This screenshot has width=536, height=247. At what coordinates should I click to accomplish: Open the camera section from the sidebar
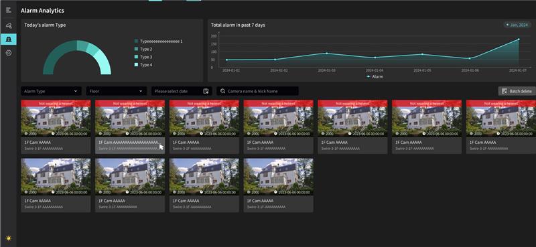pyautogui.click(x=9, y=25)
